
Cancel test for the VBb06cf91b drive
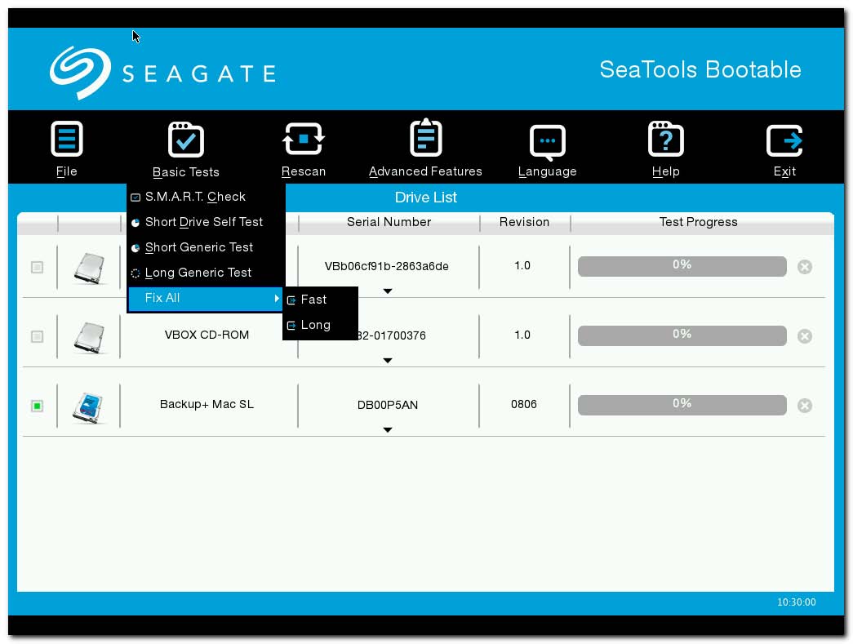(x=805, y=267)
